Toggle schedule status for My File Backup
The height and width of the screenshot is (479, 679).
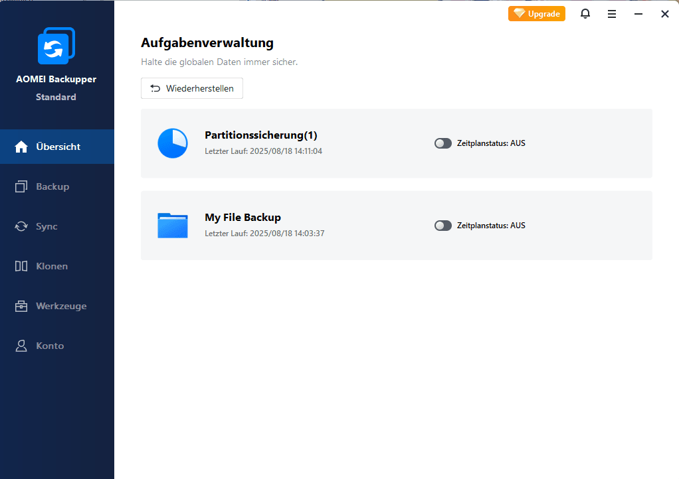click(443, 225)
